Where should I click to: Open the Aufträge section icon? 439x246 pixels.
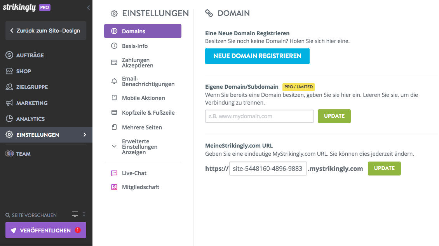pyautogui.click(x=9, y=55)
